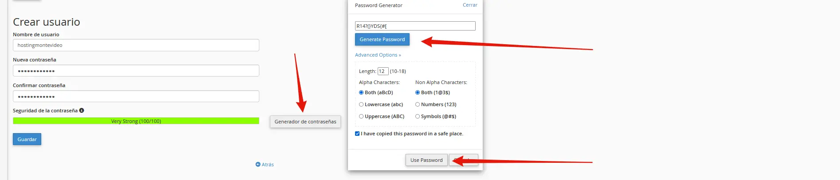Viewport: 840px width, 180px height.
Task: Click the Guardar button
Action: click(x=27, y=139)
